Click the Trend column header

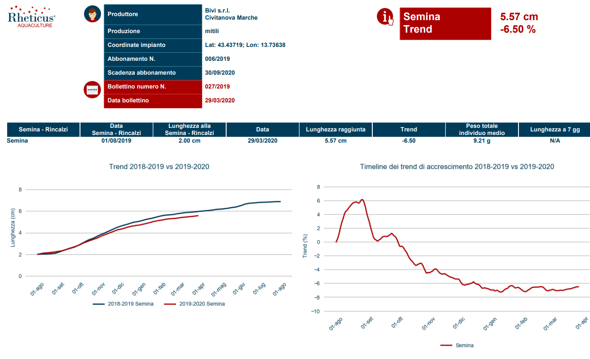coord(409,130)
